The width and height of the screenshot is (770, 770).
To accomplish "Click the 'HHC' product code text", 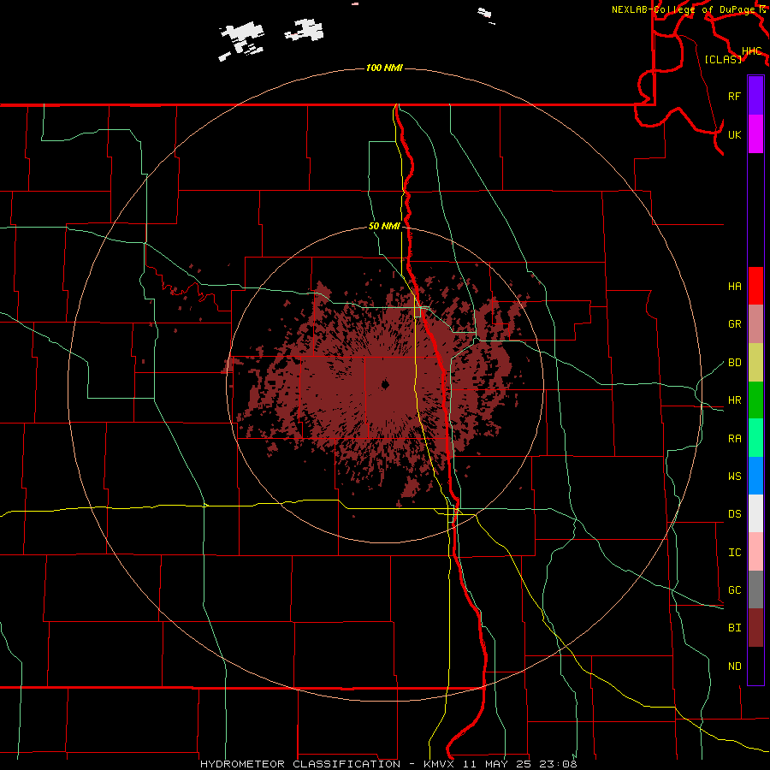I will point(751,51).
